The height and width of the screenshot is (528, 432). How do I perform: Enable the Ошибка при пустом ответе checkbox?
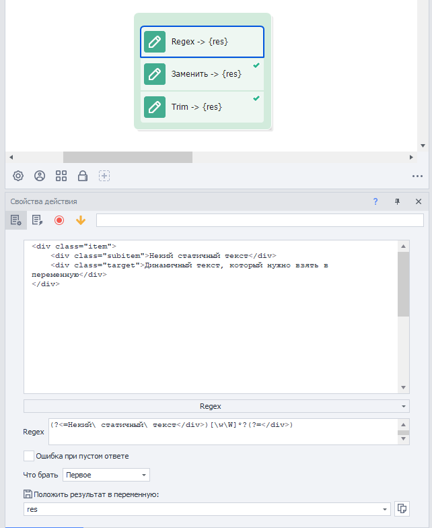(x=29, y=456)
